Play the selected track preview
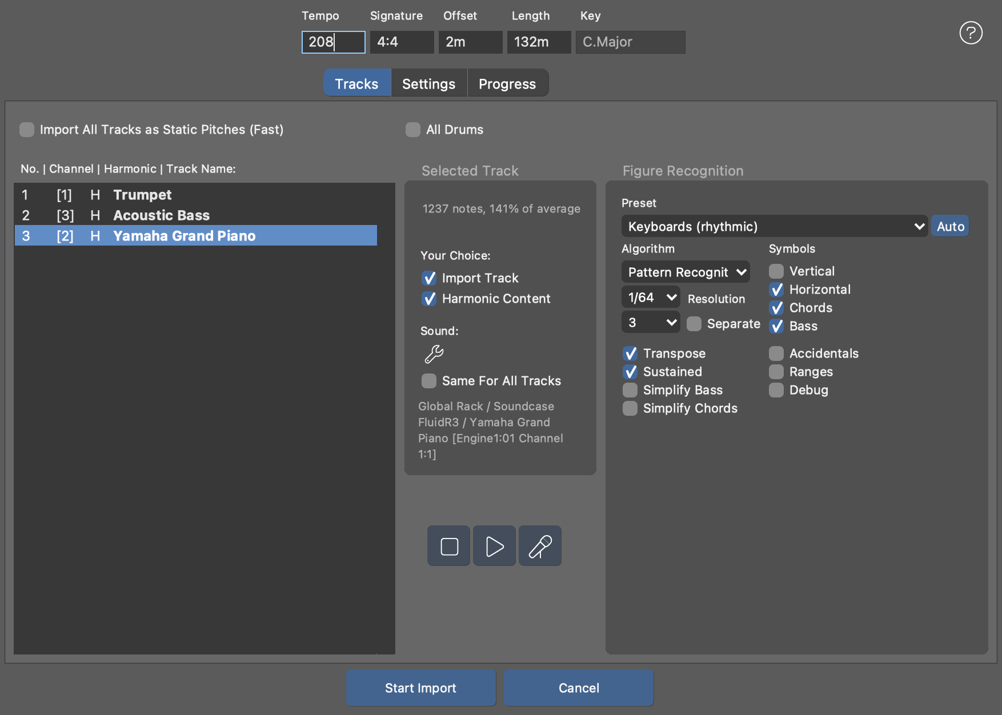Image resolution: width=1002 pixels, height=715 pixels. pos(494,546)
